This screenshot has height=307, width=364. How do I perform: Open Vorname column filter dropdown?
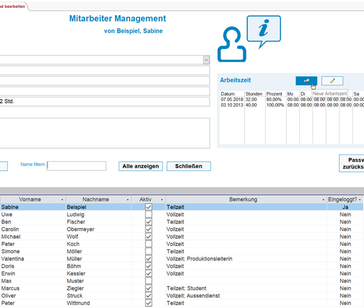[x=62, y=200]
